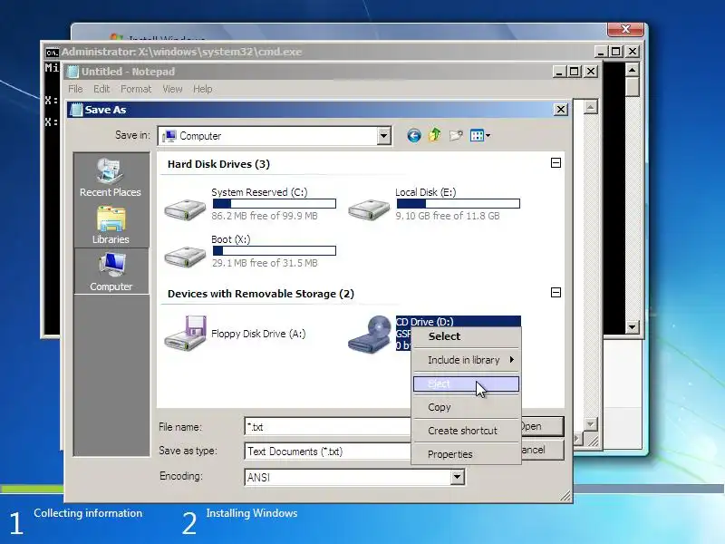The image size is (725, 544).
Task: Click the computer icon in Save in box
Action: point(169,136)
